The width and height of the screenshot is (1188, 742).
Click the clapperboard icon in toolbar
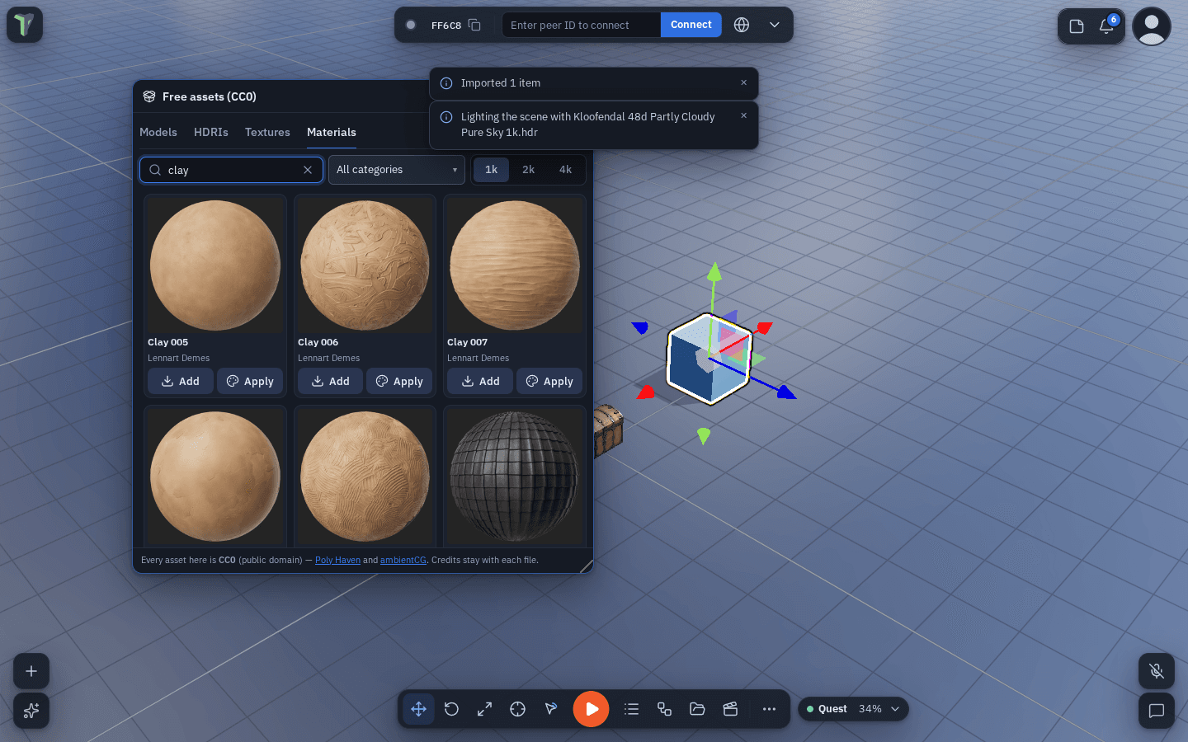click(x=730, y=709)
